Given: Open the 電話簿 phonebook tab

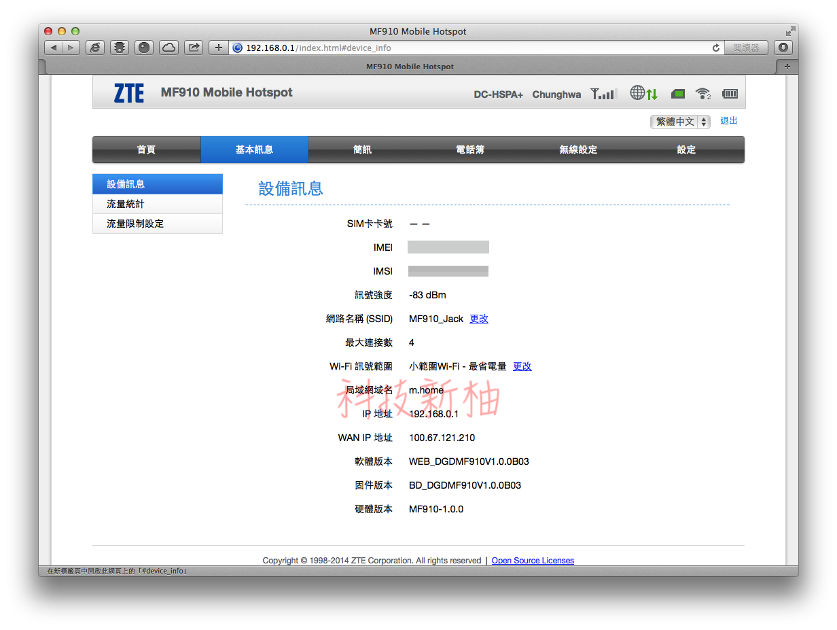Looking at the screenshot, I should pyautogui.click(x=470, y=150).
